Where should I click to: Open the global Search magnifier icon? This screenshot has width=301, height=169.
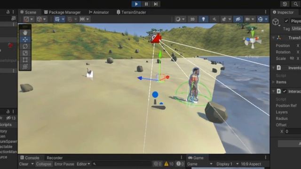click(296, 4)
